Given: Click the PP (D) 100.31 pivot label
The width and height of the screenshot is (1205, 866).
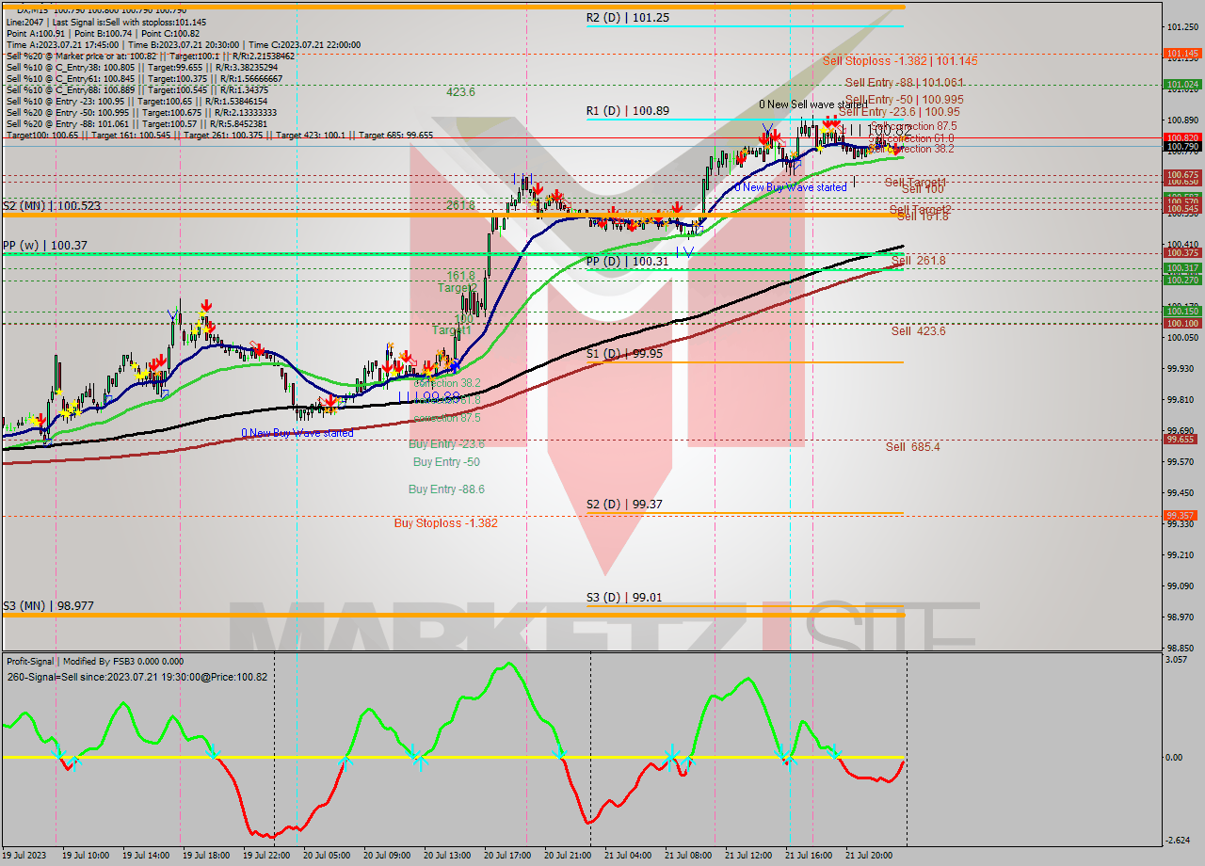Looking at the screenshot, I should (x=628, y=261).
